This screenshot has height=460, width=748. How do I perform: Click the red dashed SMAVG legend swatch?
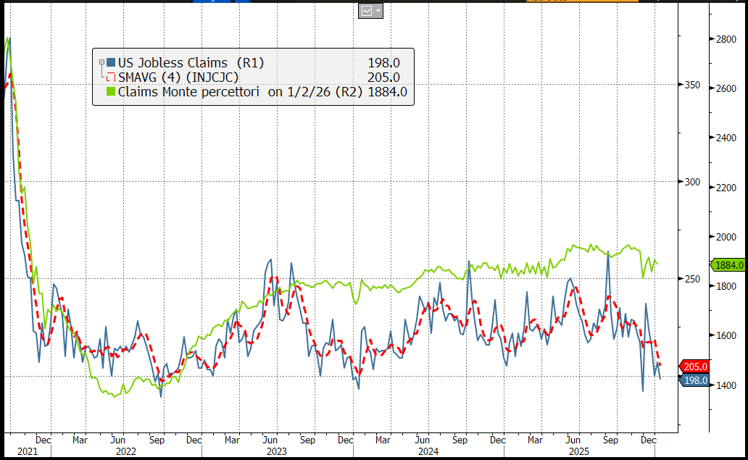(111, 78)
